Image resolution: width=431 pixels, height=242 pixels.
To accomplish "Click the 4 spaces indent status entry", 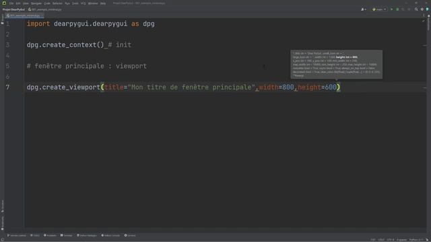I will [x=401, y=240].
